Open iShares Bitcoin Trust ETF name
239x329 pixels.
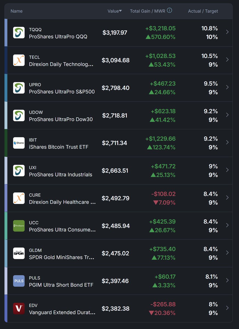point(59,147)
